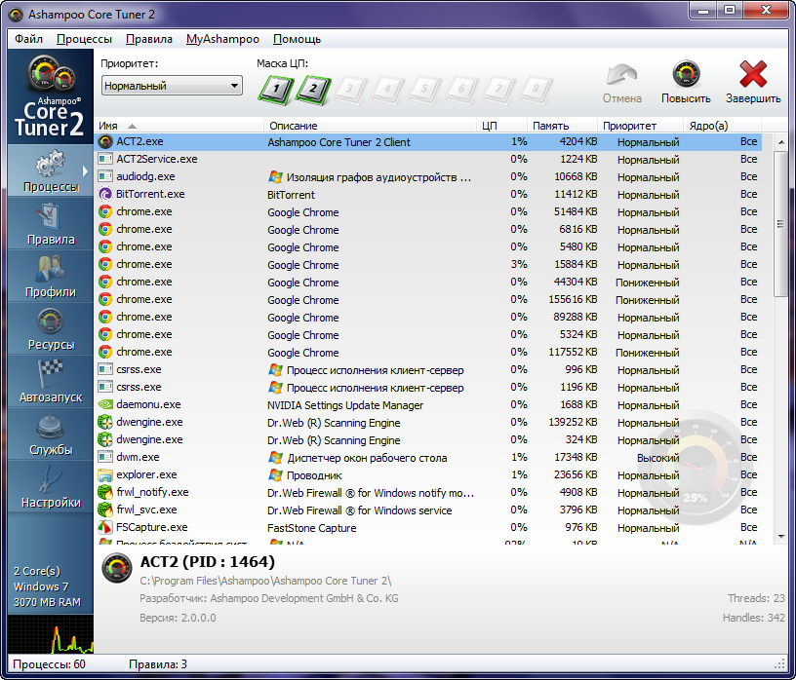The image size is (796, 680).
Task: Select the daemonu.exe process name
Action: point(148,404)
